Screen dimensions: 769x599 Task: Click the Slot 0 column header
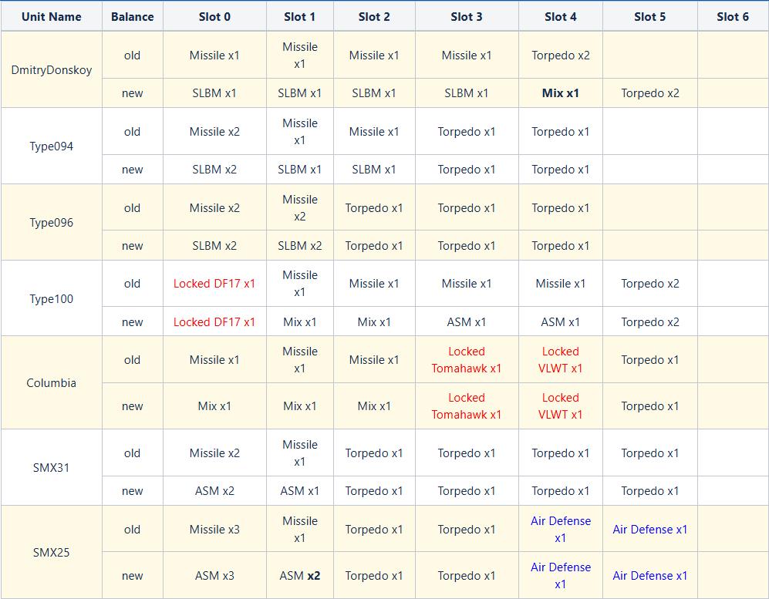click(x=214, y=17)
